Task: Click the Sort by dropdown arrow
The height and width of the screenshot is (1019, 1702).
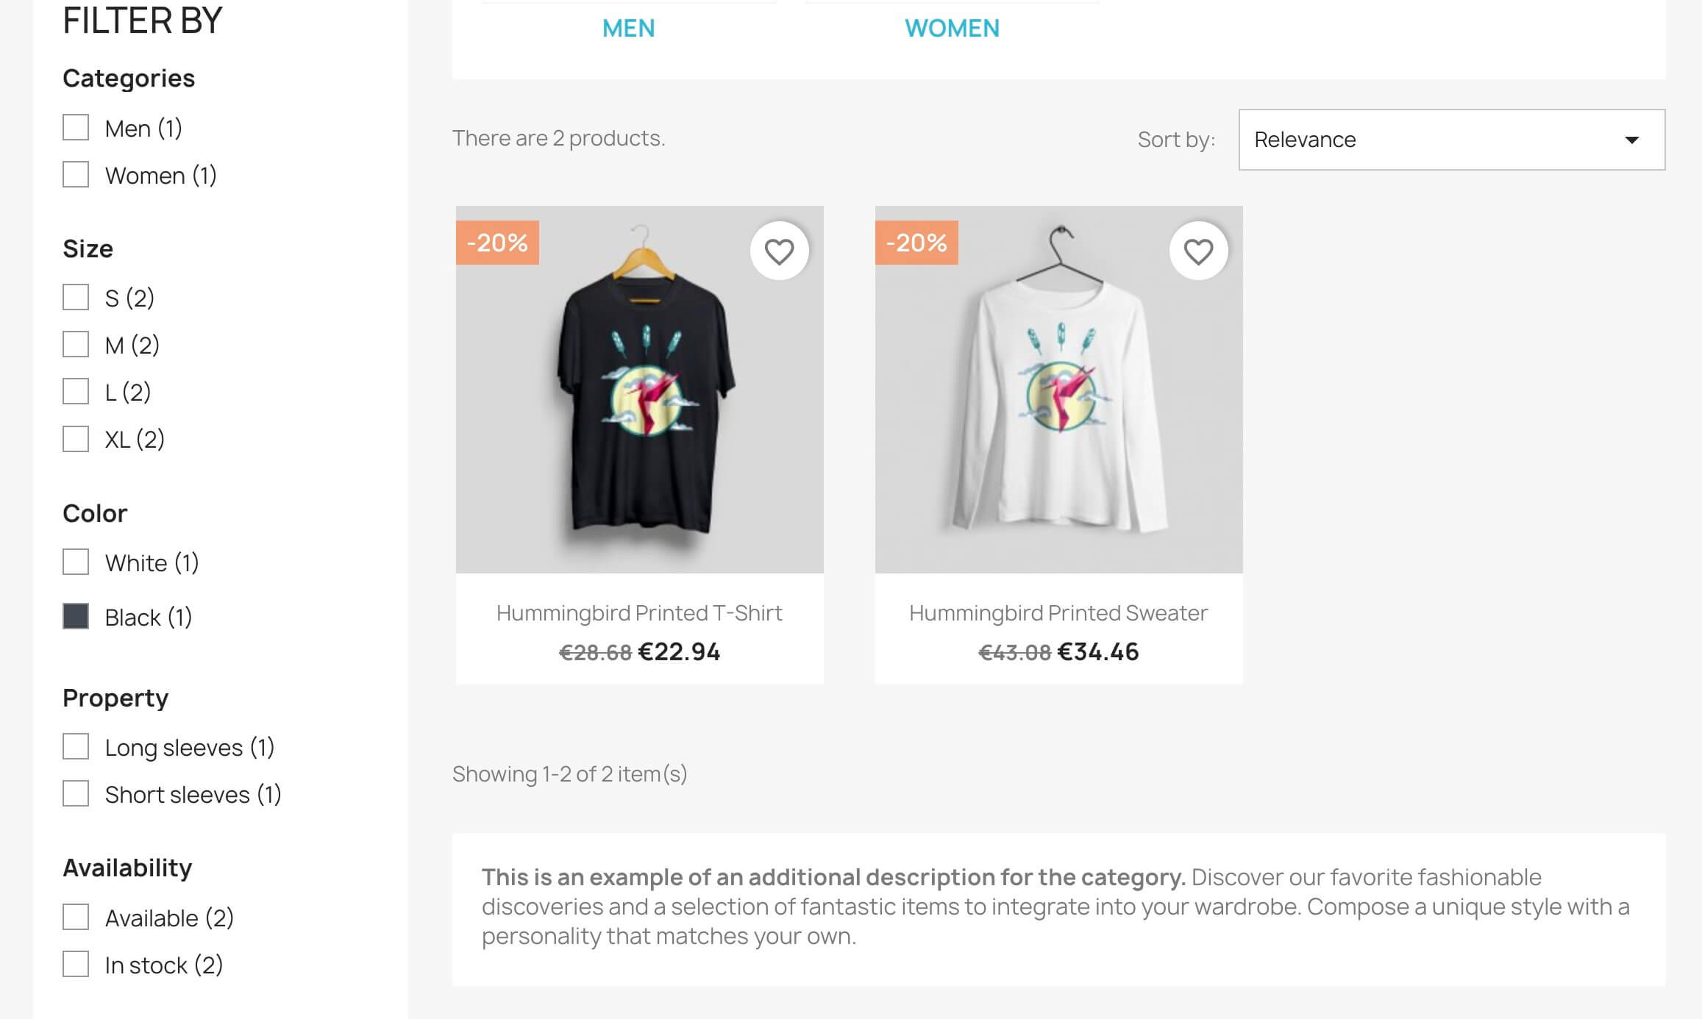Action: pos(1631,140)
